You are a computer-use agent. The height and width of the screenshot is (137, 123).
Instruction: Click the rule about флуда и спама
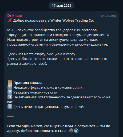[x=48, y=88]
